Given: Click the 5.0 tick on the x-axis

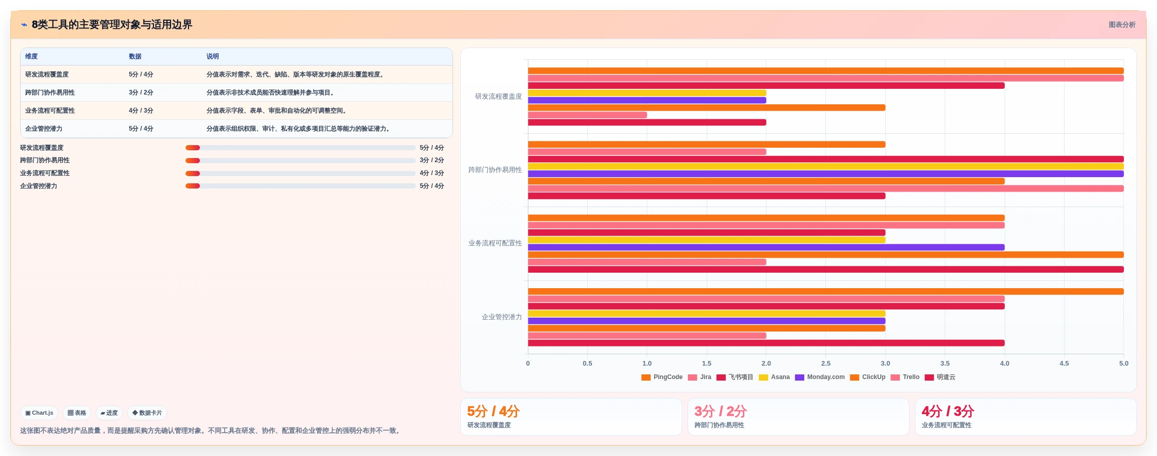Looking at the screenshot, I should pos(1124,364).
